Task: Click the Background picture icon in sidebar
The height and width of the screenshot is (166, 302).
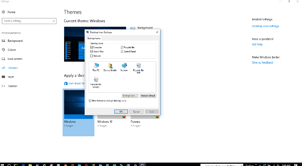Action: [x=3, y=41]
